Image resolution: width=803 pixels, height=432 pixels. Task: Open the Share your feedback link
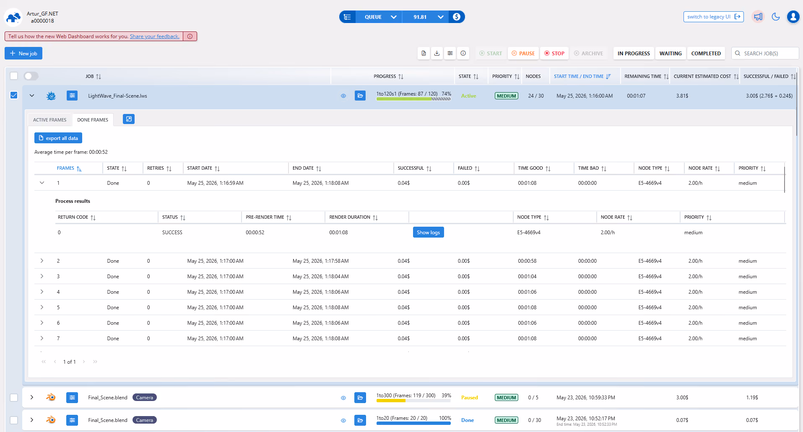tap(155, 36)
